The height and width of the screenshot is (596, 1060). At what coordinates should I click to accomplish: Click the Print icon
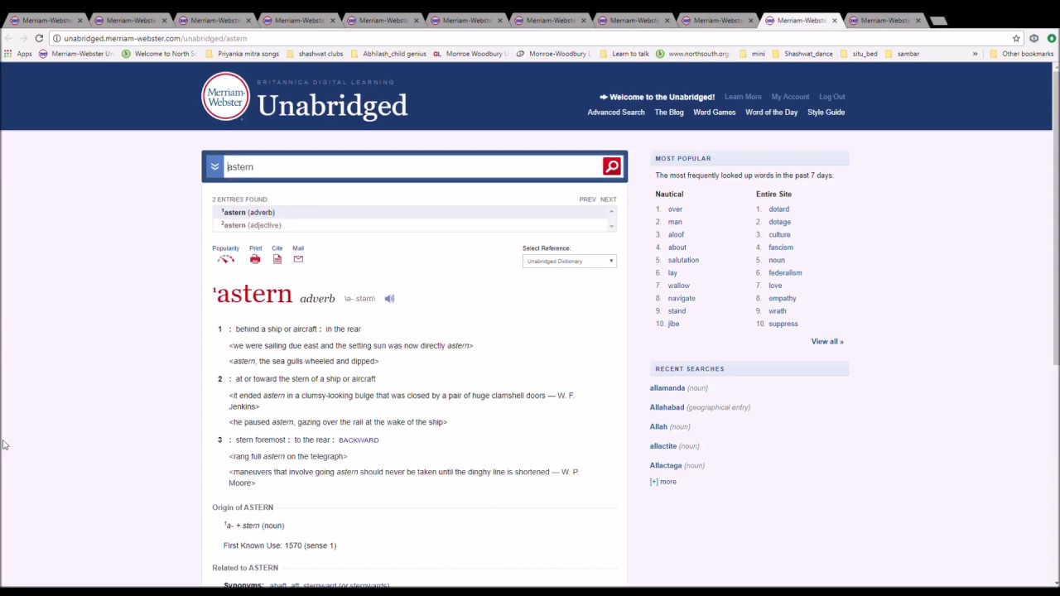click(x=255, y=259)
